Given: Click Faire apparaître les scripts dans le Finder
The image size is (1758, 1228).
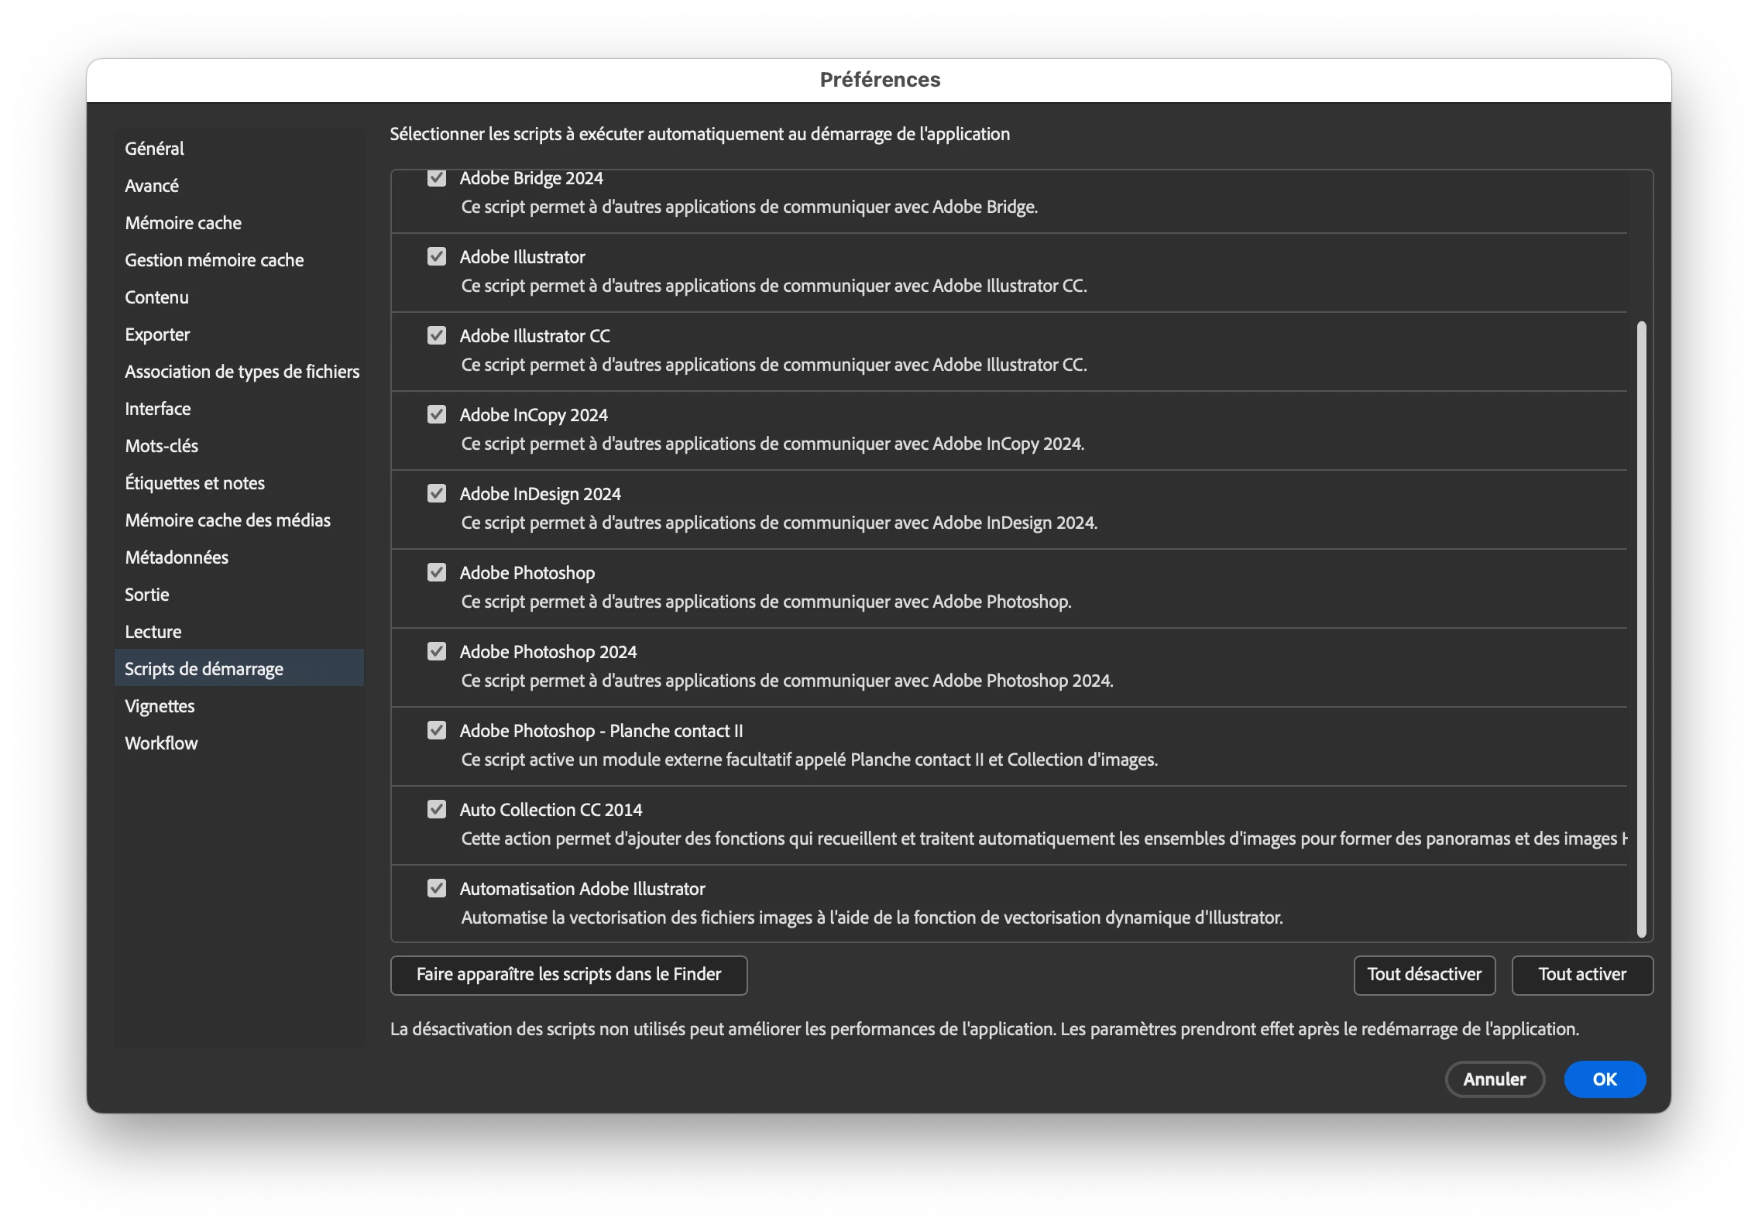Looking at the screenshot, I should 568,975.
